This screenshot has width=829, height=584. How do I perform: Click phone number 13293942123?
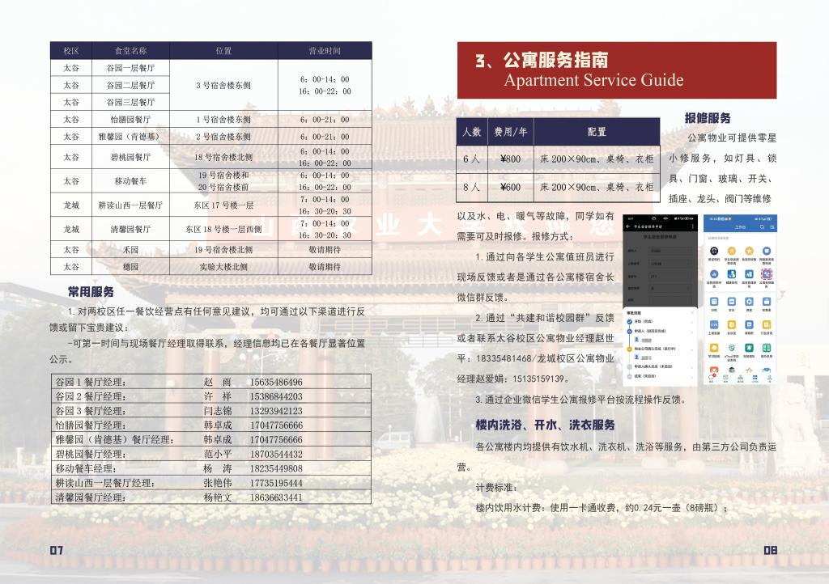coord(276,411)
